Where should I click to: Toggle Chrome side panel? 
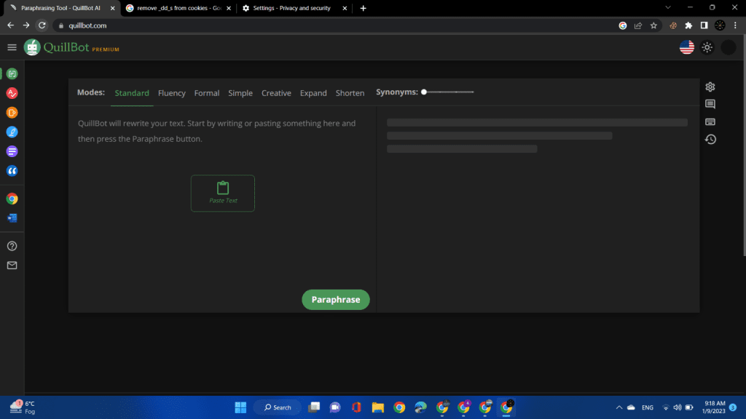coord(704,25)
